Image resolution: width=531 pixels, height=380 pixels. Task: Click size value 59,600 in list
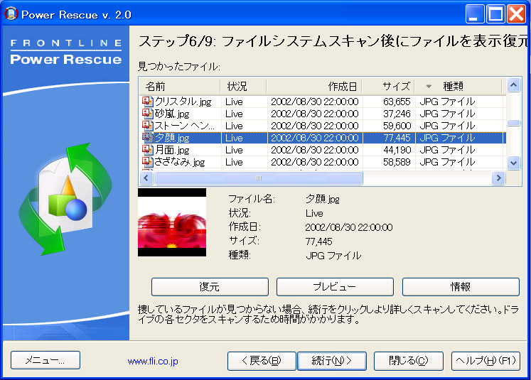[x=397, y=126]
